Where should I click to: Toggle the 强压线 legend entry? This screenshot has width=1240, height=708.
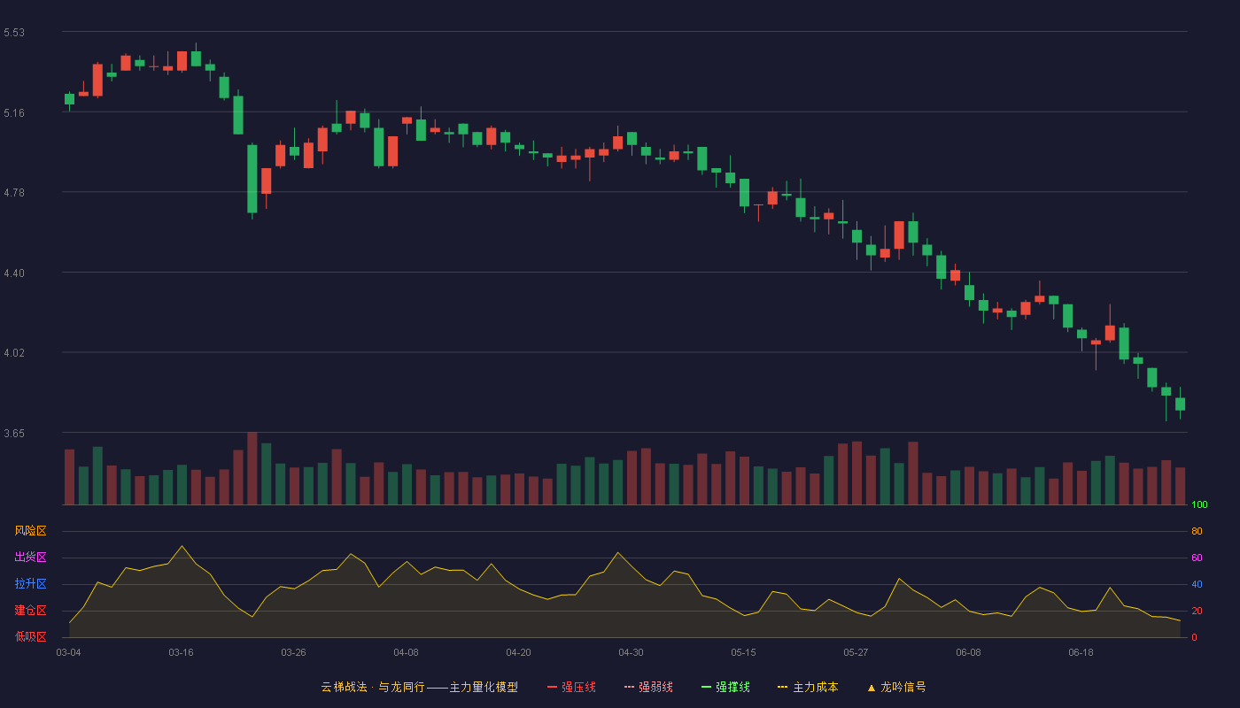[571, 687]
